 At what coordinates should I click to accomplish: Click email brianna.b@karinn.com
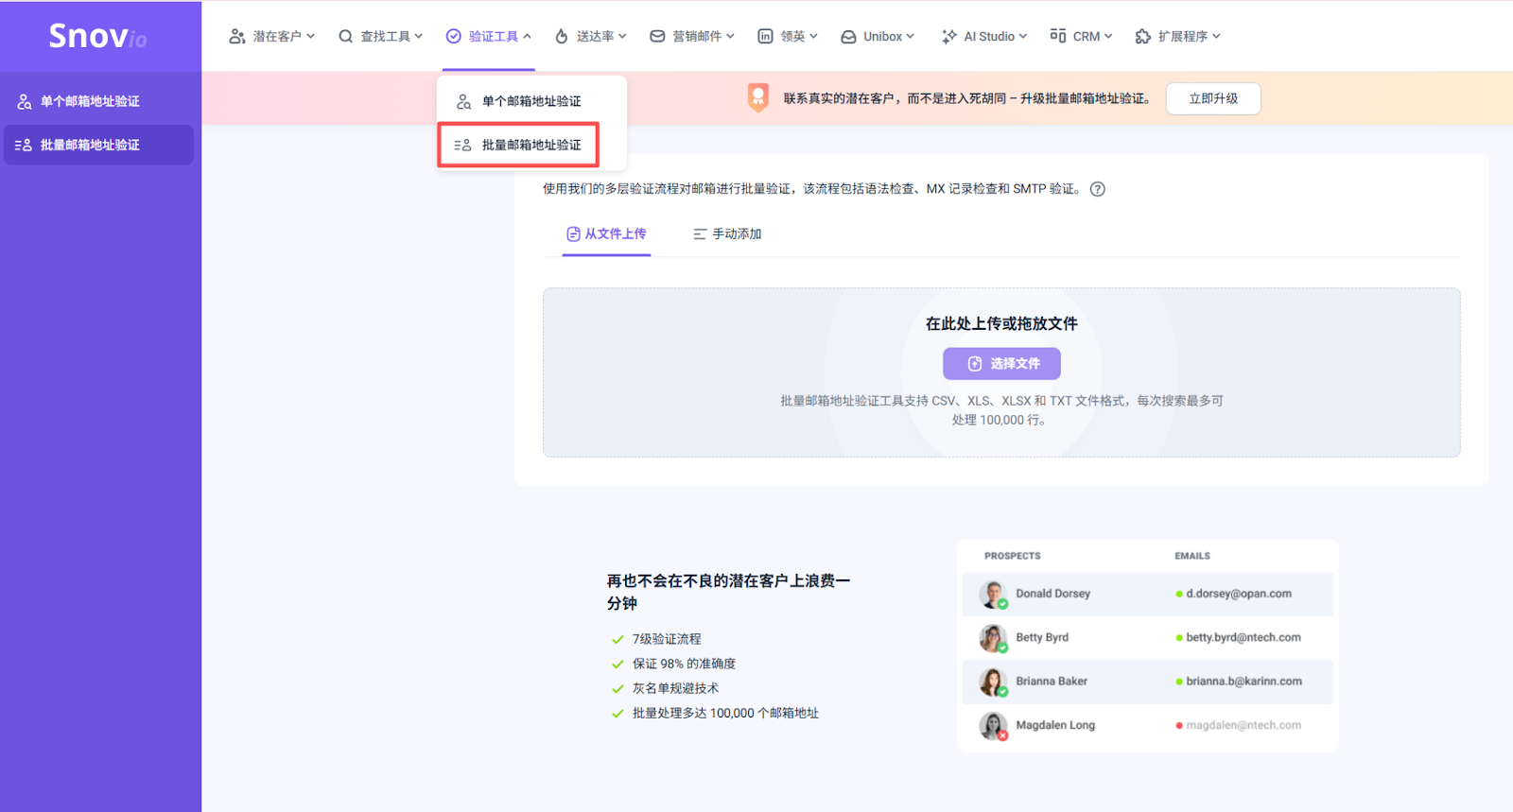pyautogui.click(x=1243, y=681)
